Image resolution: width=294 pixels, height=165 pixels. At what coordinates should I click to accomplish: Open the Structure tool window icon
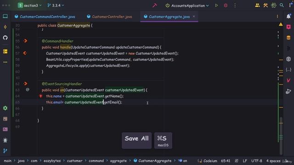pos(5,51)
